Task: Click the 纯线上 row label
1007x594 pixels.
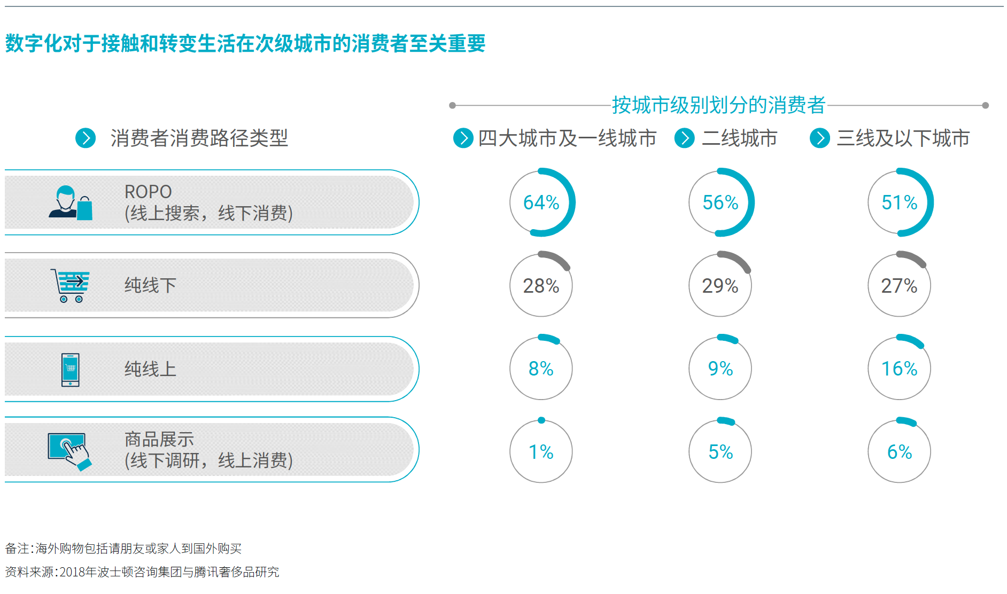Action: (150, 369)
